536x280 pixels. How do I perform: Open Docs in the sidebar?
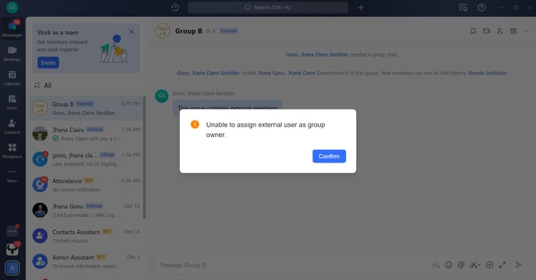[12, 103]
